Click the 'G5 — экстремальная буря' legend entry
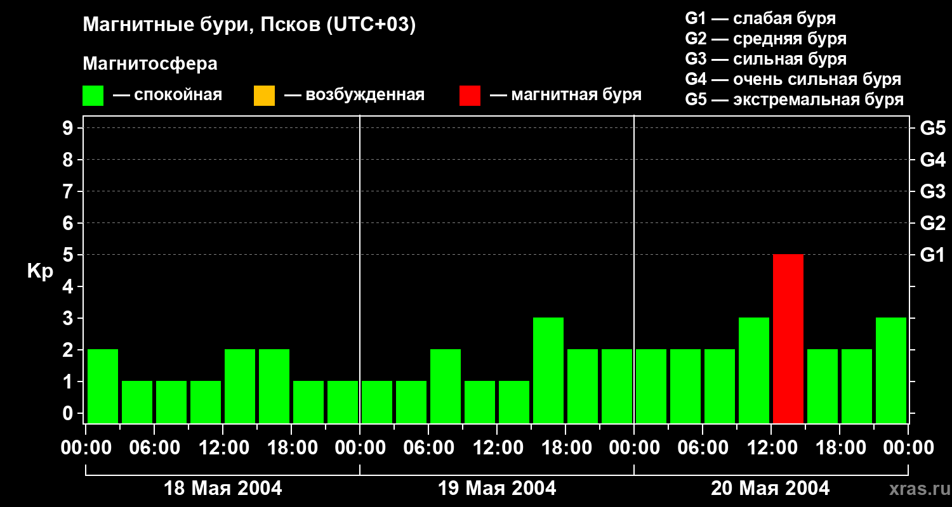The image size is (952, 507). click(x=794, y=100)
